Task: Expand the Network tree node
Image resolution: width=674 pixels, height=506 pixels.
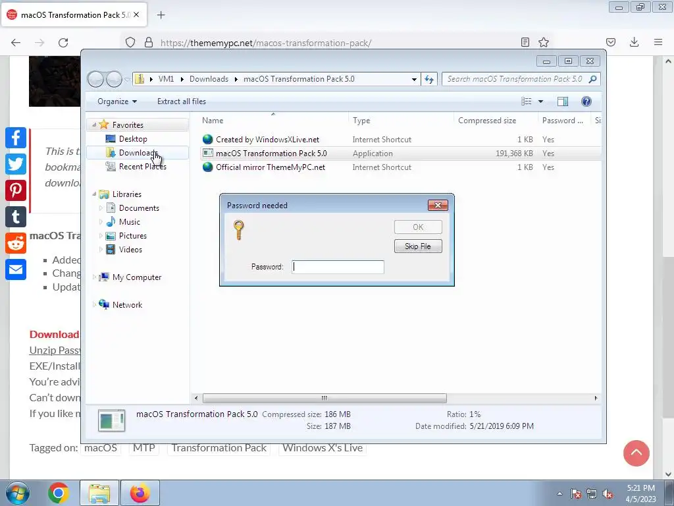Action: click(94, 304)
